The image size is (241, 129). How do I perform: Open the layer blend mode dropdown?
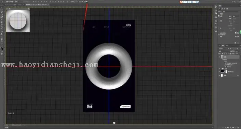(224, 51)
